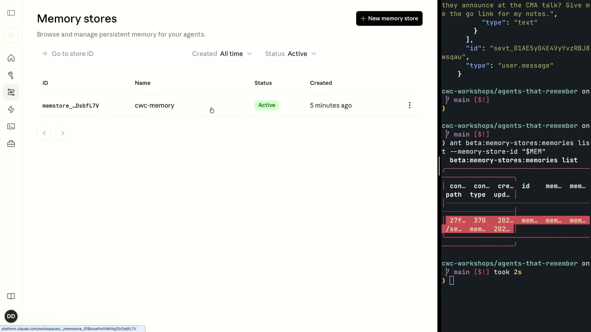The image size is (591, 332).
Task: Open the documentation book icon
Action: pos(11,296)
